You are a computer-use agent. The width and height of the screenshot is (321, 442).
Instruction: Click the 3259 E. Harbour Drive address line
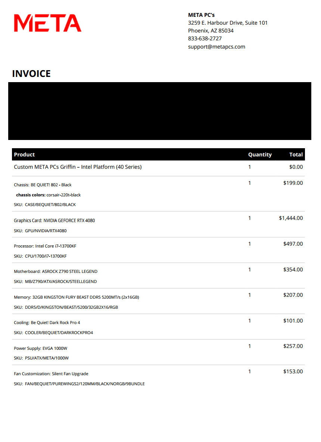tap(228, 23)
